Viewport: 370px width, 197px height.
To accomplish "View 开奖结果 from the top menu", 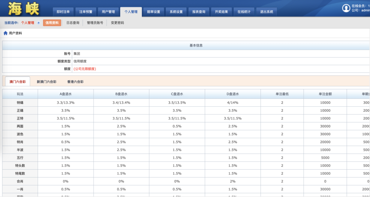I will [x=221, y=12].
